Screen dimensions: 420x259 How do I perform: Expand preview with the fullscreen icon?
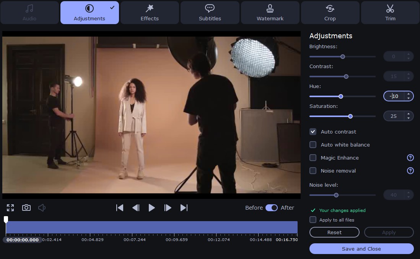pyautogui.click(x=10, y=208)
